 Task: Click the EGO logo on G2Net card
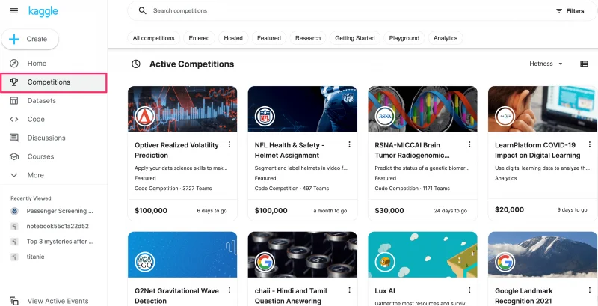coord(144,262)
